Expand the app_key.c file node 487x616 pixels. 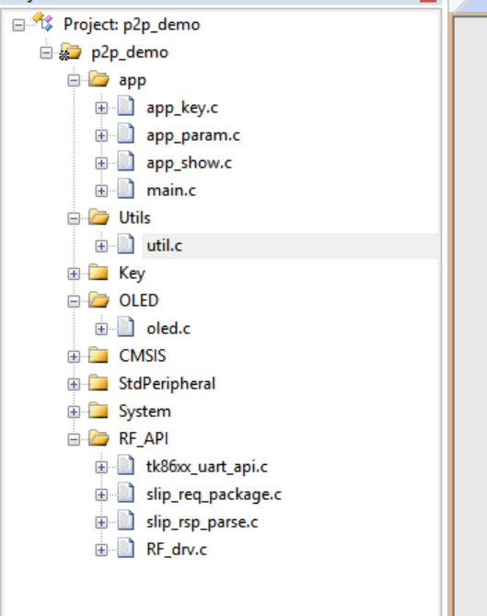click(x=101, y=108)
